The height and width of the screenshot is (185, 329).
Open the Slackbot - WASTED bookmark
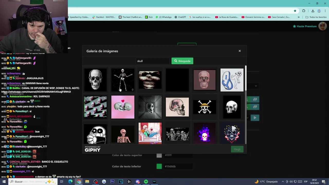(x=104, y=17)
